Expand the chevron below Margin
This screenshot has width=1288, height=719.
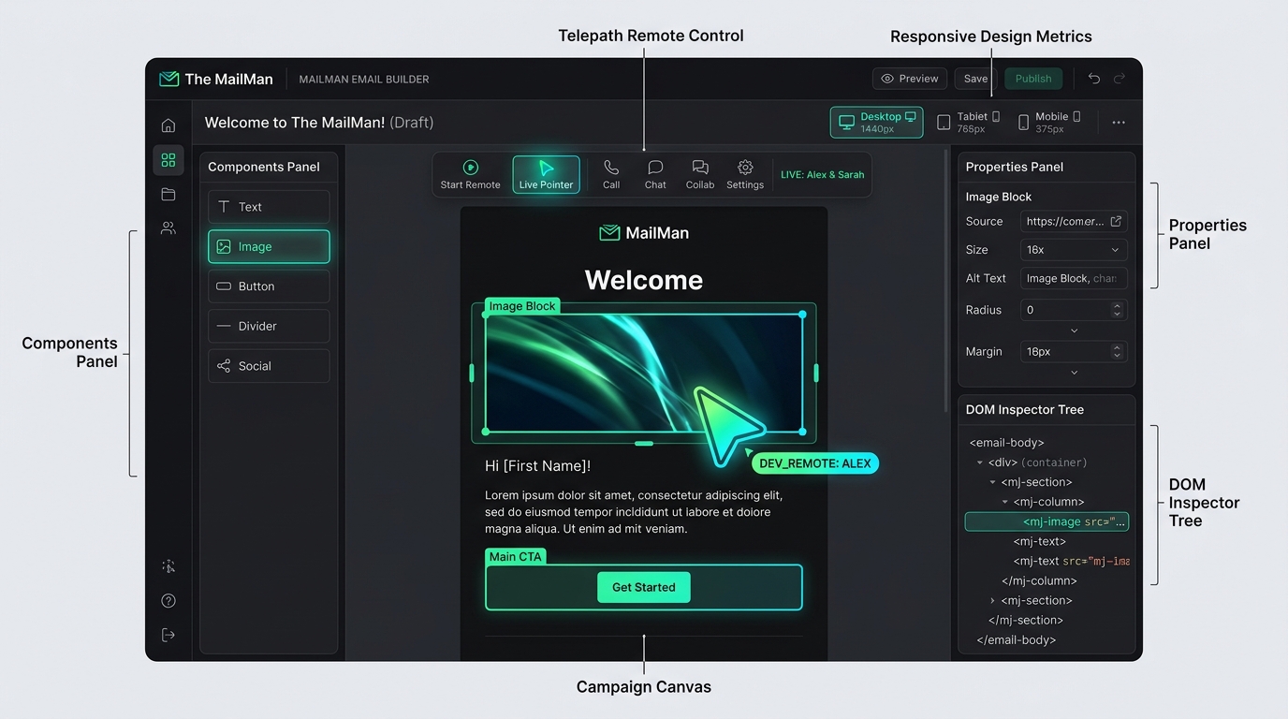click(1074, 373)
